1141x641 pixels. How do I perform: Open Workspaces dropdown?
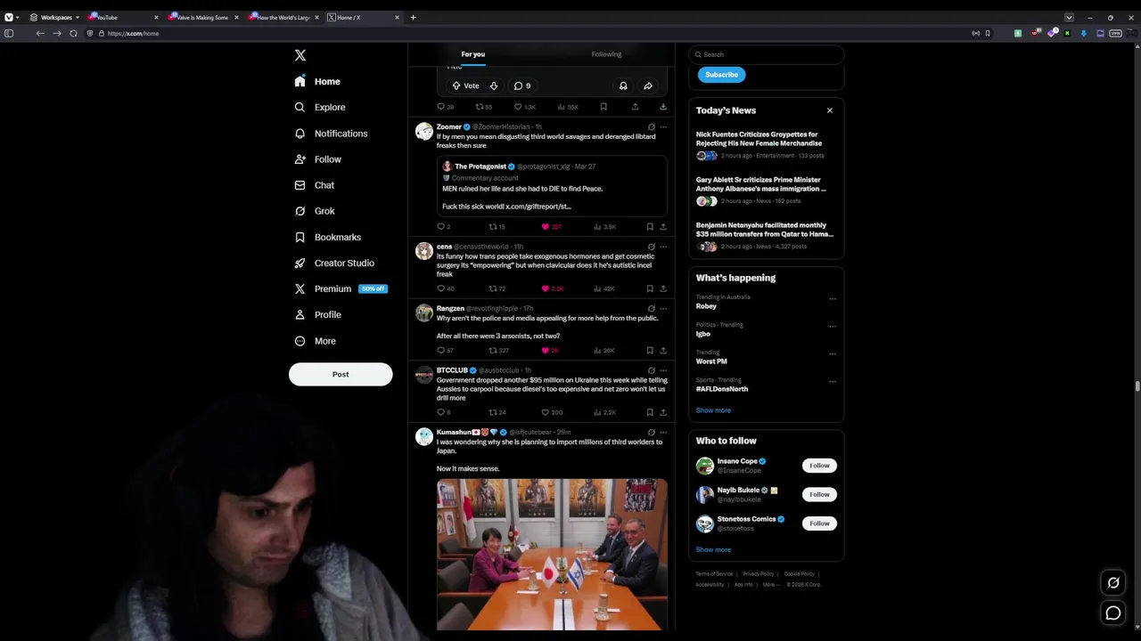[x=54, y=17]
